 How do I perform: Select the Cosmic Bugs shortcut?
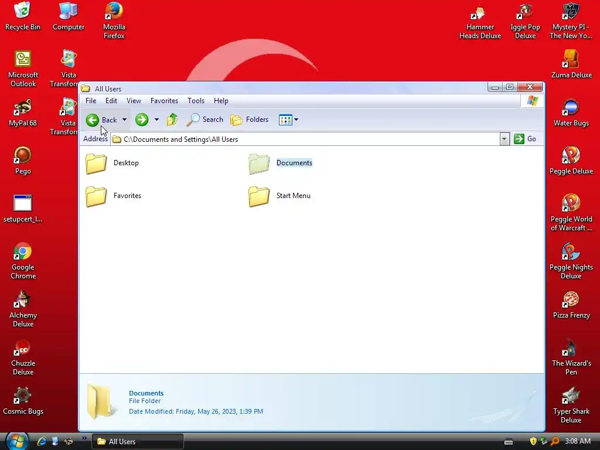23,401
